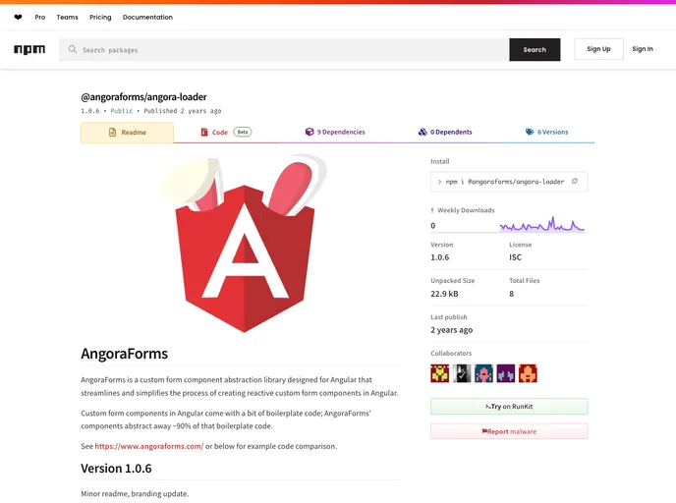Image resolution: width=676 pixels, height=503 pixels.
Task: Open the Documentation link
Action: [147, 18]
